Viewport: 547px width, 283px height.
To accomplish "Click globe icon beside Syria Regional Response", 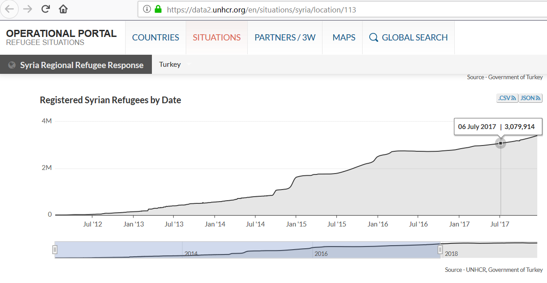I will tap(12, 65).
